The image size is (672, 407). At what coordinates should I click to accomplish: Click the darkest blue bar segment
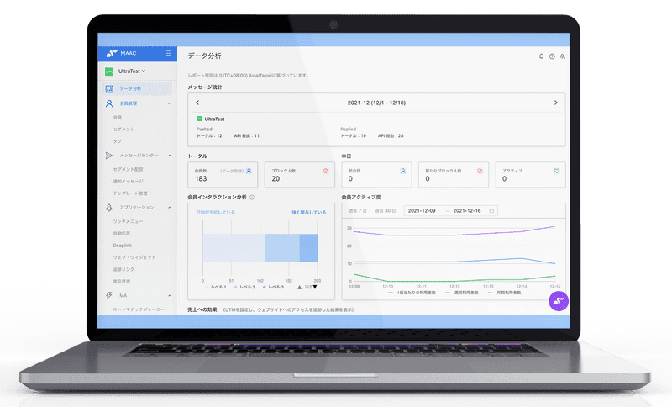(x=308, y=248)
